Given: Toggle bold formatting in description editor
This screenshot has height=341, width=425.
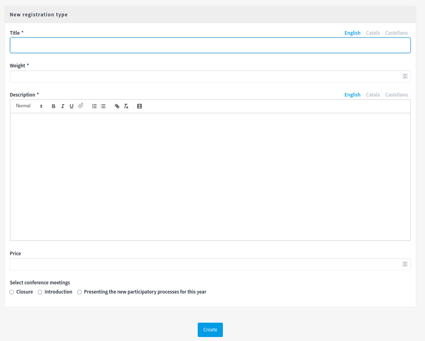Looking at the screenshot, I should (x=54, y=106).
